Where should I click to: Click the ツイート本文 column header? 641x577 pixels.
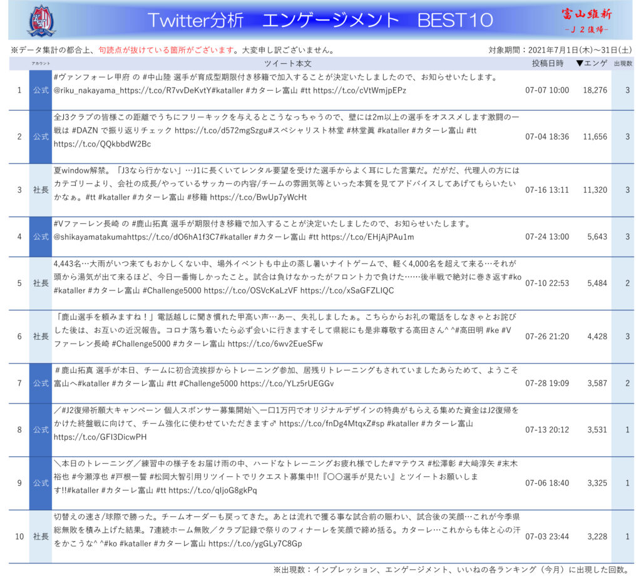coord(288,64)
